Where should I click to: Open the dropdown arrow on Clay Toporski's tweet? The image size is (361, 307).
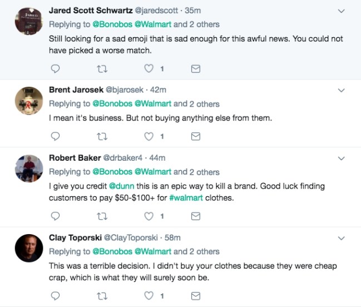click(x=342, y=238)
